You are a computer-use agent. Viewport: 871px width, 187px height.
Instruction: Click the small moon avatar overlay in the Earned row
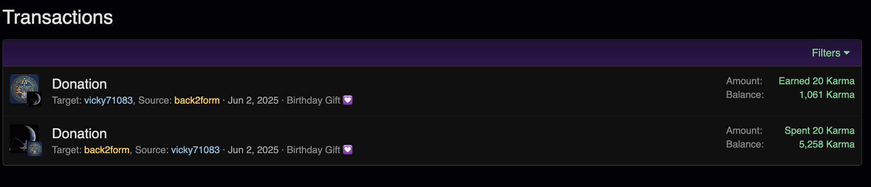click(35, 99)
